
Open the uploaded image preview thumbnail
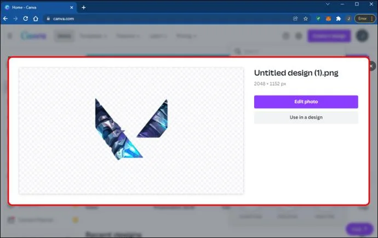pos(131,131)
